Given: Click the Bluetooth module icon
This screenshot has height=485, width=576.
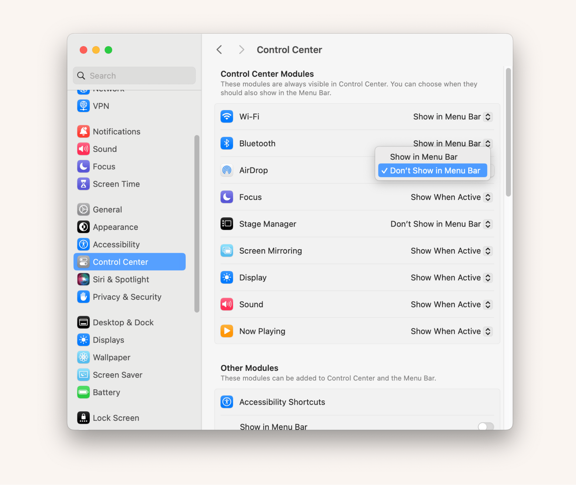Looking at the screenshot, I should tap(227, 143).
